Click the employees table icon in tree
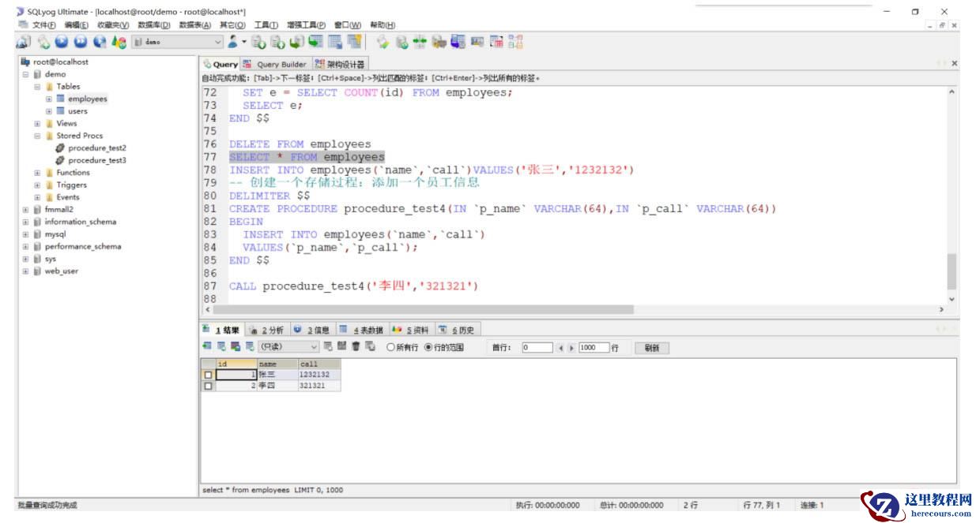The image size is (976, 523). [x=60, y=99]
